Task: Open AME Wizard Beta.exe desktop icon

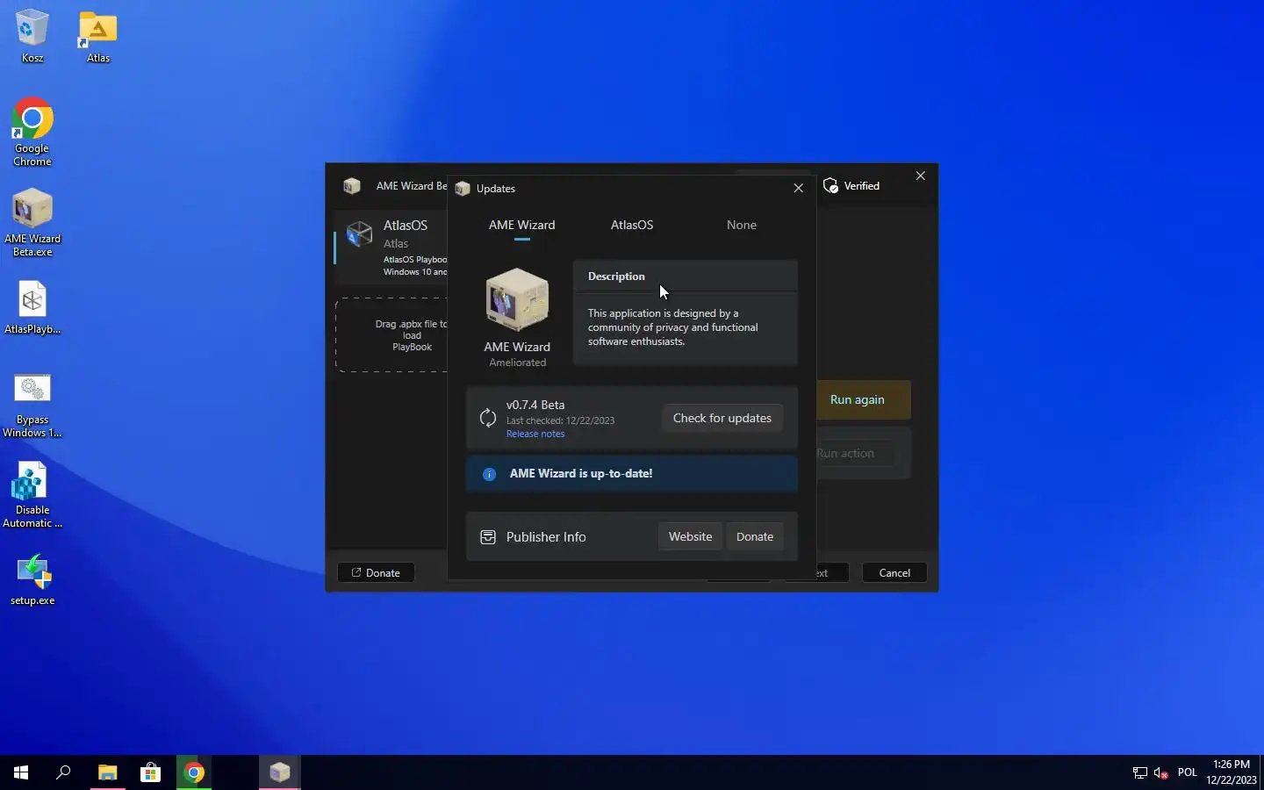Action: pyautogui.click(x=32, y=222)
